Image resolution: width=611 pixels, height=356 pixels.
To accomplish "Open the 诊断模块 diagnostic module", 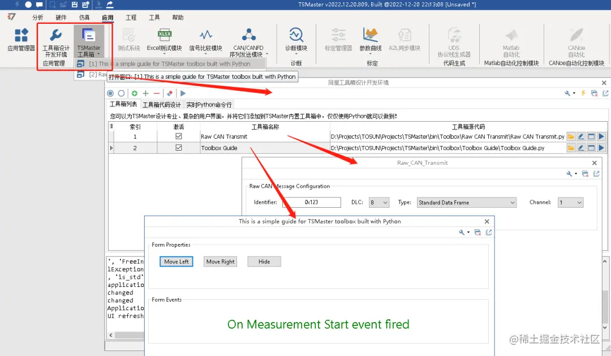I will [x=296, y=40].
